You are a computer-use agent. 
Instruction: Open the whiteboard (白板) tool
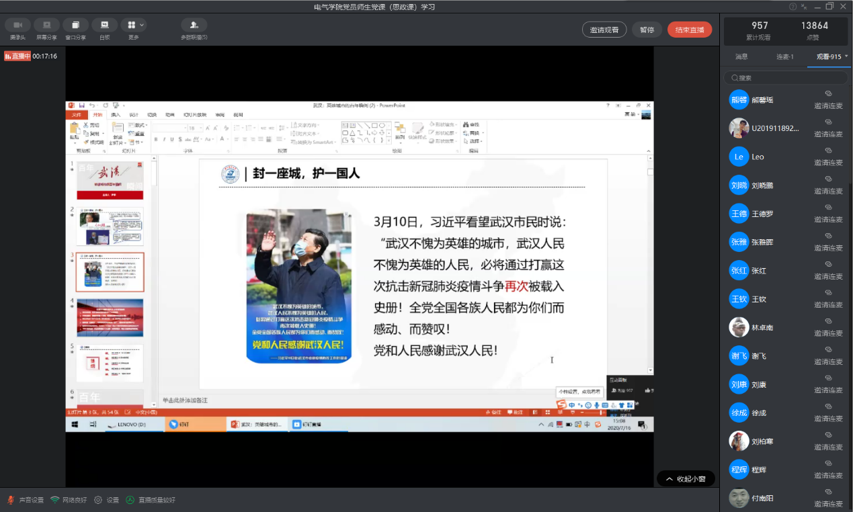tap(104, 26)
